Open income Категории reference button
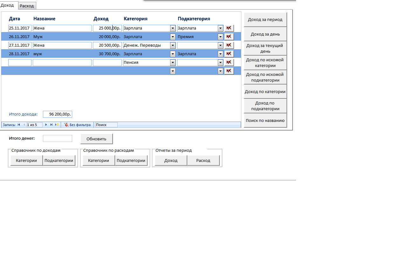 27,160
